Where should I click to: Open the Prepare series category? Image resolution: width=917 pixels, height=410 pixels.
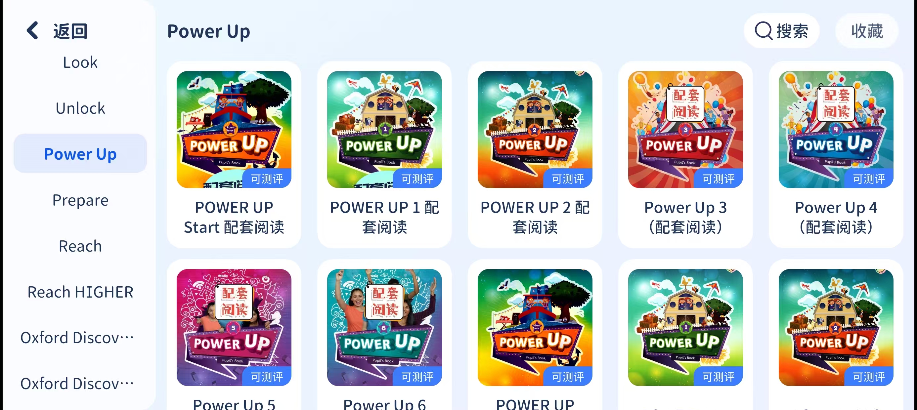click(x=80, y=200)
